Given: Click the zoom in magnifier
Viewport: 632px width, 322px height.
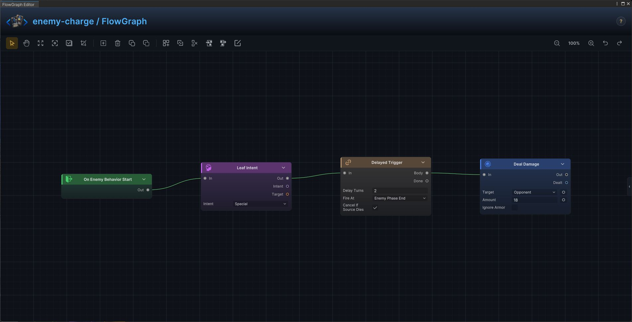Looking at the screenshot, I should pyautogui.click(x=591, y=43).
